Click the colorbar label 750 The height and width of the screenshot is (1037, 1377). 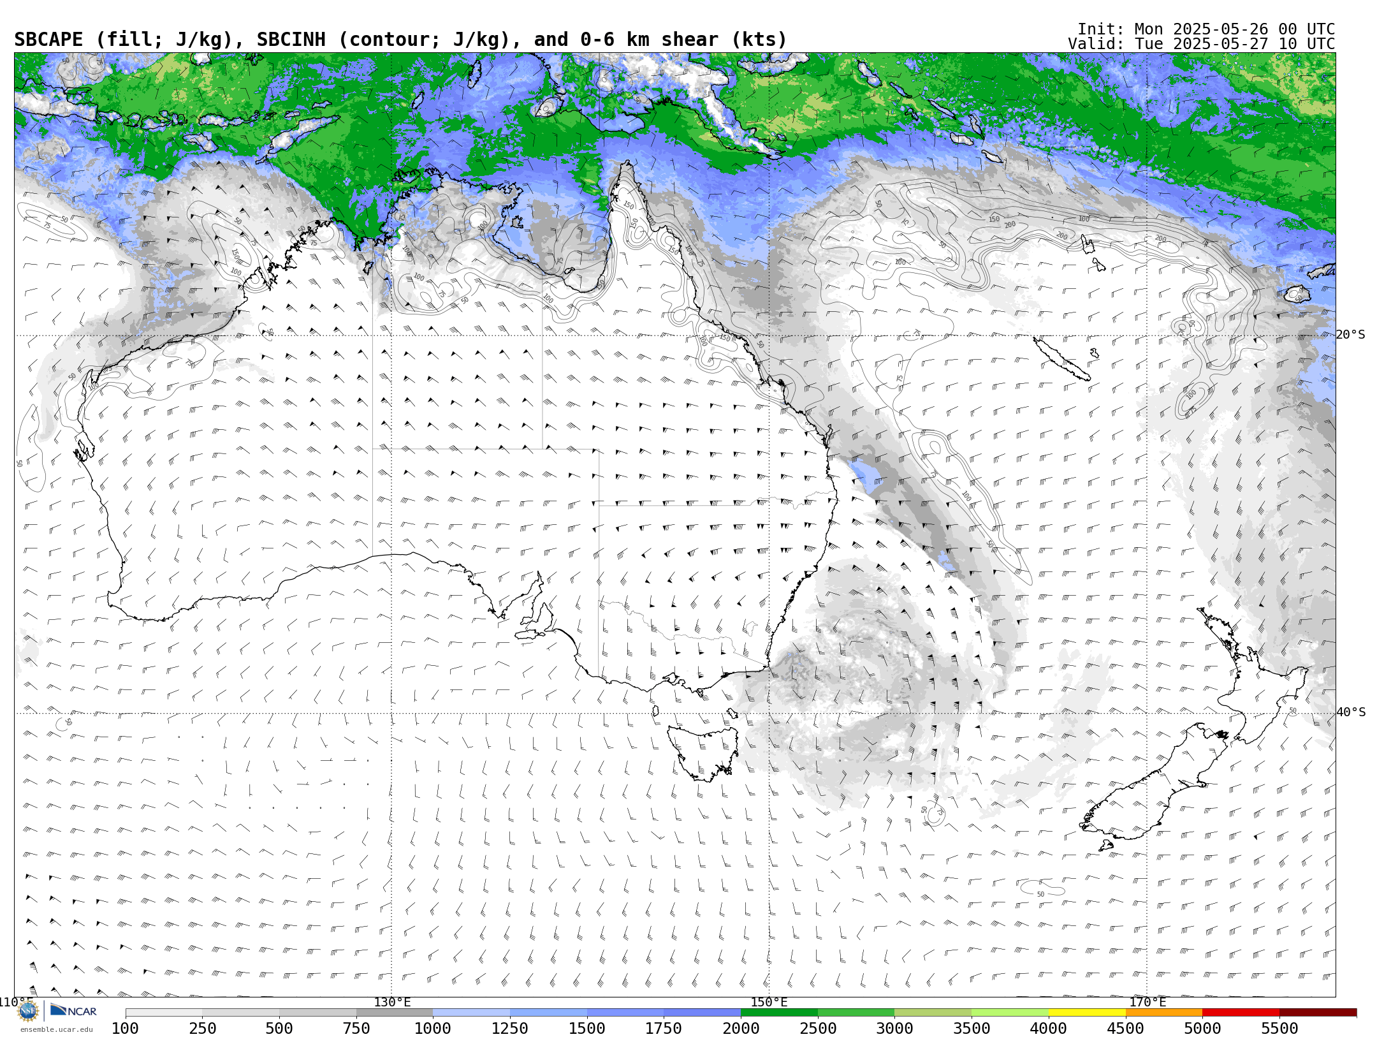click(356, 1028)
